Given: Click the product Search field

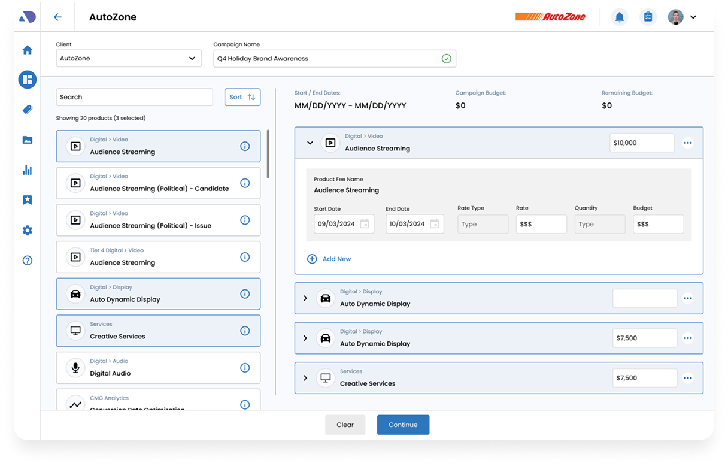Looking at the screenshot, I should (x=134, y=97).
